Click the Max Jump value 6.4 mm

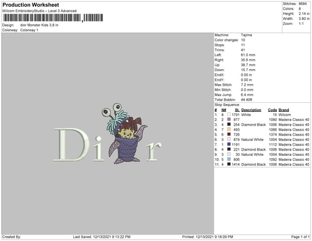(247, 95)
